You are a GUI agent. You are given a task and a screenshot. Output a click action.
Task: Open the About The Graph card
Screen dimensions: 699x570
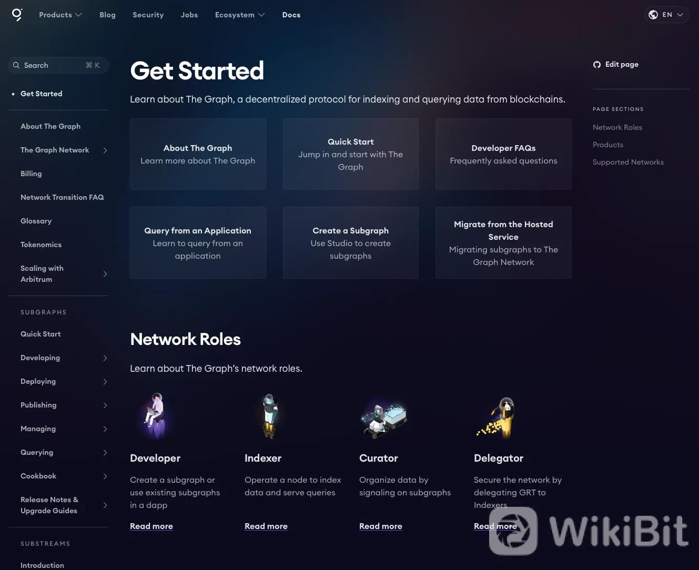(x=198, y=154)
